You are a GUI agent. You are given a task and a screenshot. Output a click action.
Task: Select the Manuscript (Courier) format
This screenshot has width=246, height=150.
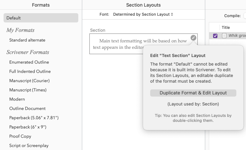click(x=29, y=81)
